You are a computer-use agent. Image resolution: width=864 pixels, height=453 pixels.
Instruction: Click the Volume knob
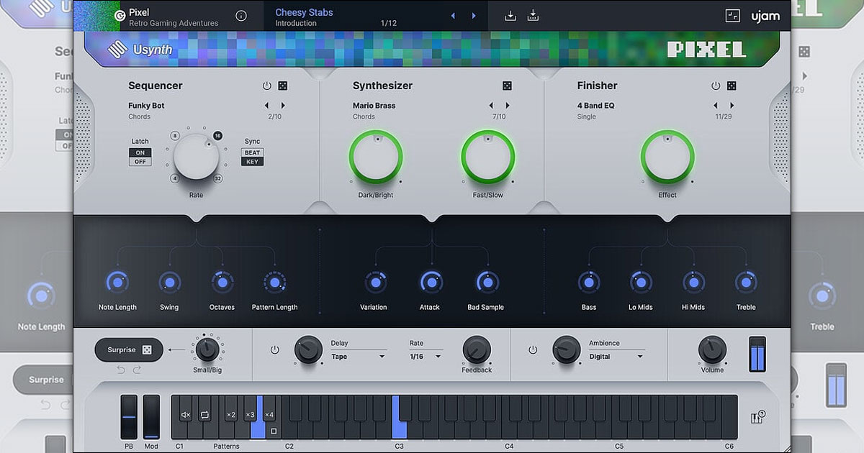[x=712, y=349]
